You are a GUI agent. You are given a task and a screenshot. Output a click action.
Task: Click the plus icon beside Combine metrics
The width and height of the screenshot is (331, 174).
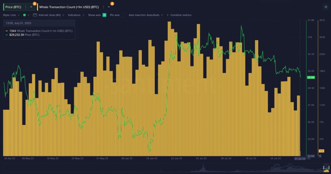pyautogui.click(x=167, y=15)
